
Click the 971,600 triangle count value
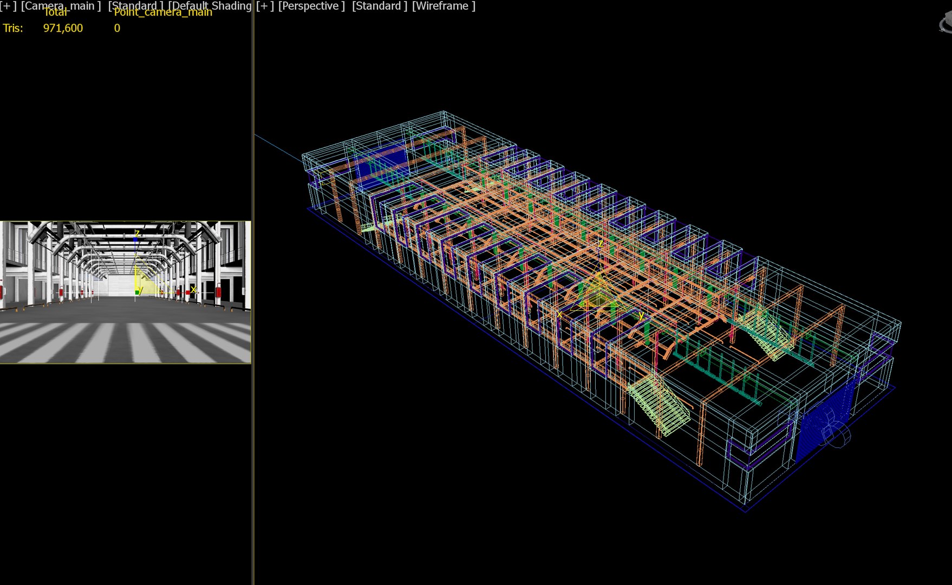[x=63, y=28]
